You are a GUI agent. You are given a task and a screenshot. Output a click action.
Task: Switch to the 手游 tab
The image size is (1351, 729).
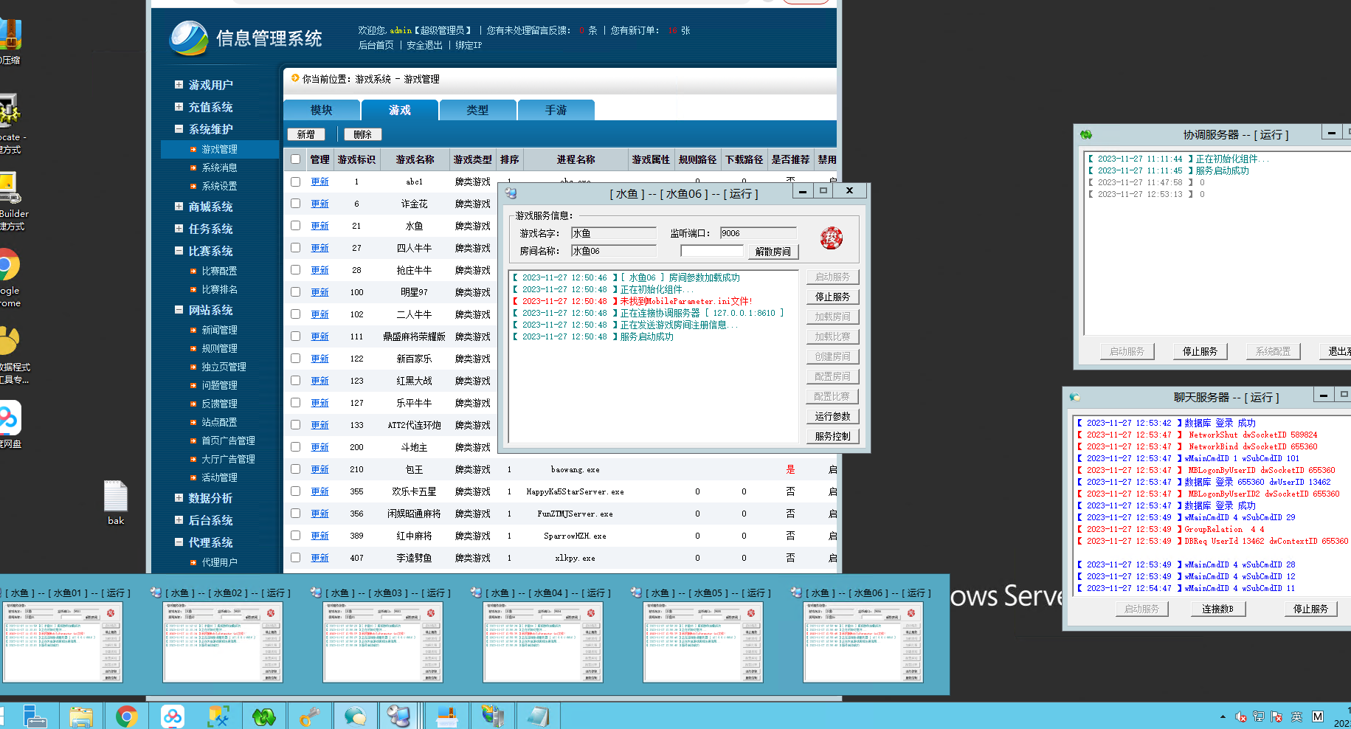[556, 110]
